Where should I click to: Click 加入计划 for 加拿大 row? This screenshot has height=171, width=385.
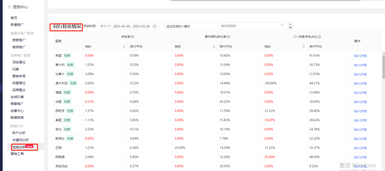point(360,74)
